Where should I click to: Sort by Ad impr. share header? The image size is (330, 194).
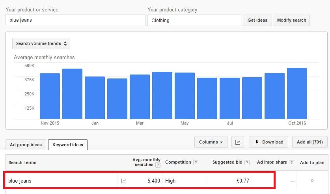[272, 162]
